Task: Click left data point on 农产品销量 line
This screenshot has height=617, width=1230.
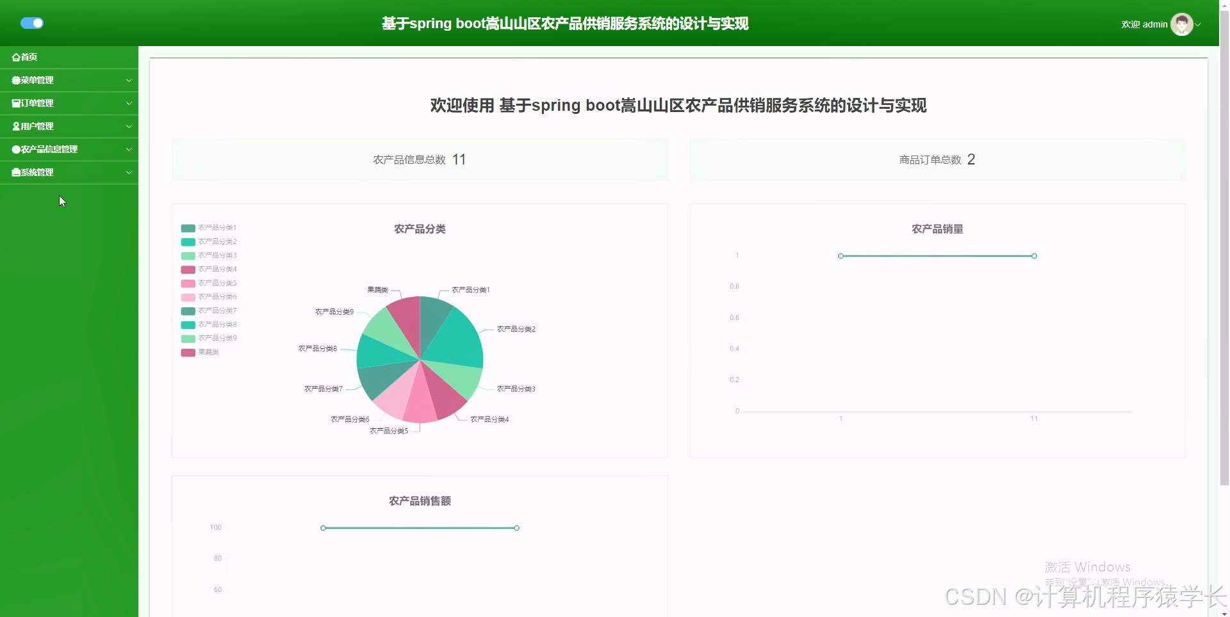Action: coord(840,256)
